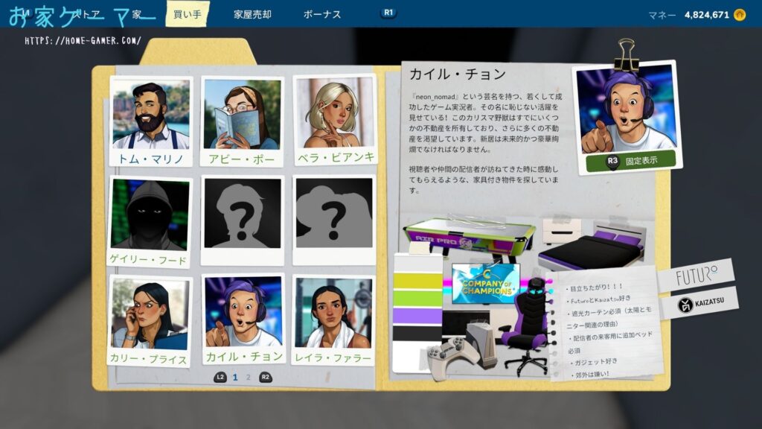
Task: Click the マネー label
Action: (x=662, y=16)
